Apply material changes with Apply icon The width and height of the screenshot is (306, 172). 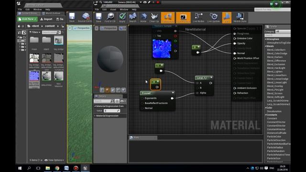[122, 18]
